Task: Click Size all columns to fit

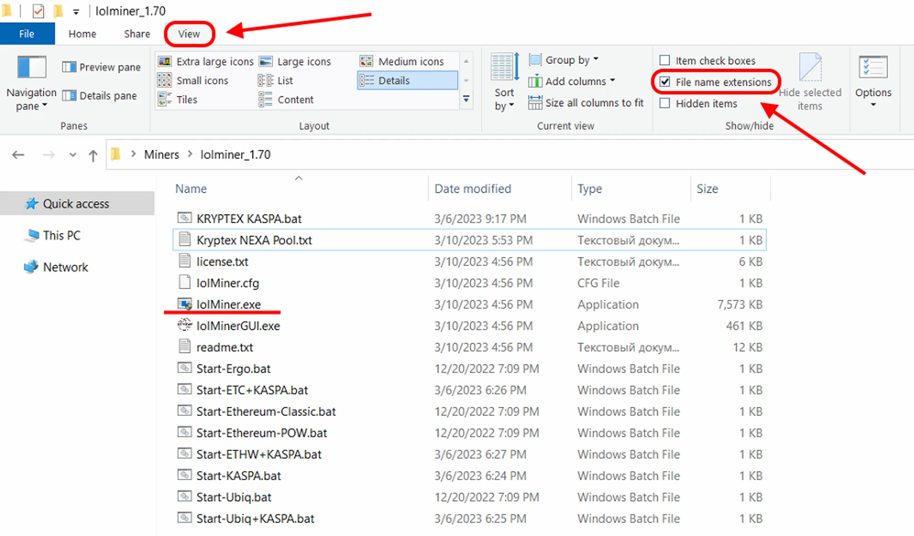Action: (586, 103)
